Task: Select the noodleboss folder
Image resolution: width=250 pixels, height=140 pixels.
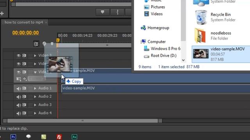Action: [x=221, y=35]
